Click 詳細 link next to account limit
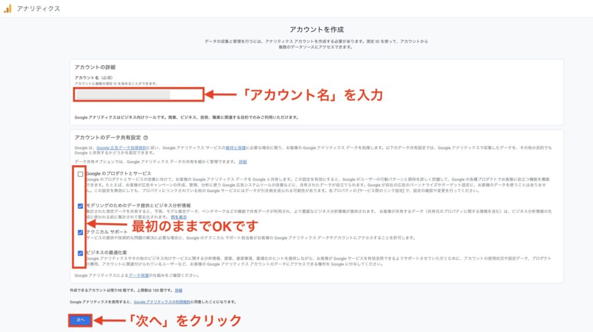This screenshot has width=593, height=332. coord(178,290)
